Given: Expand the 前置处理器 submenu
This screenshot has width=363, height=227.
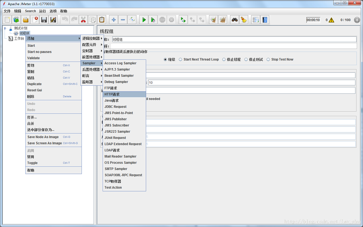Looking at the screenshot, I should coord(92,57).
